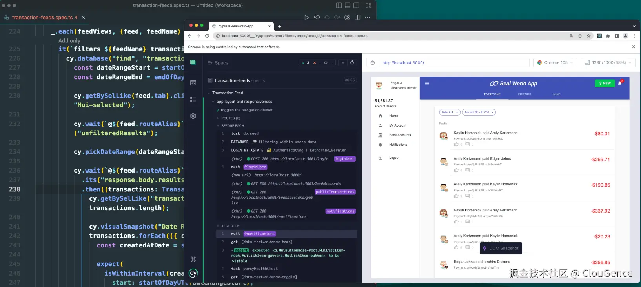
Task: Switch to the MINE feed tab
Action: click(x=557, y=94)
